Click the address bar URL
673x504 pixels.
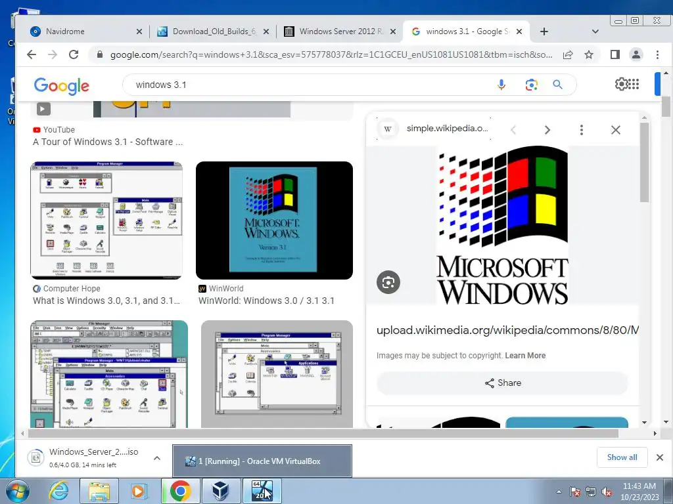tap(331, 55)
